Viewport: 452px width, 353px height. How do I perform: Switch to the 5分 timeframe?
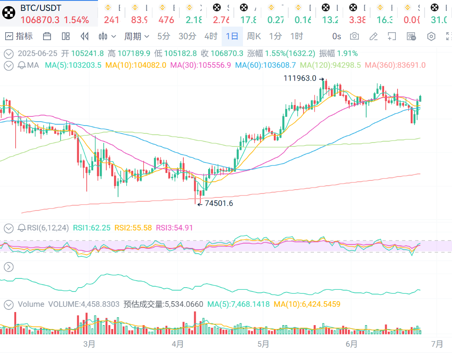point(164,36)
